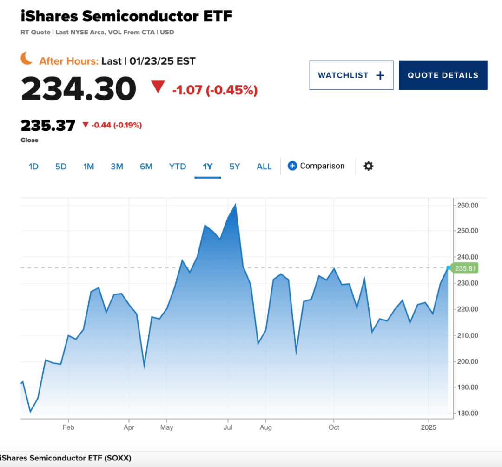The image size is (502, 467).
Task: Select the YTD time range
Action: click(177, 166)
